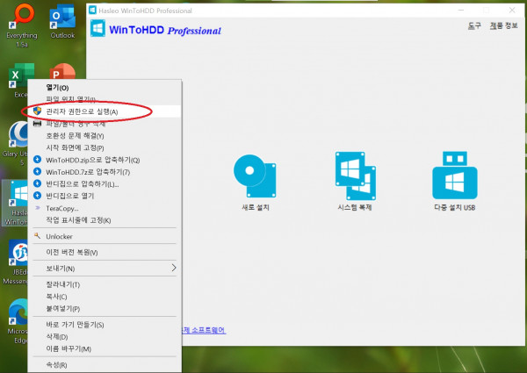527x373 pixels.
Task: Choose Unlocker from the context menu
Action: (105, 236)
